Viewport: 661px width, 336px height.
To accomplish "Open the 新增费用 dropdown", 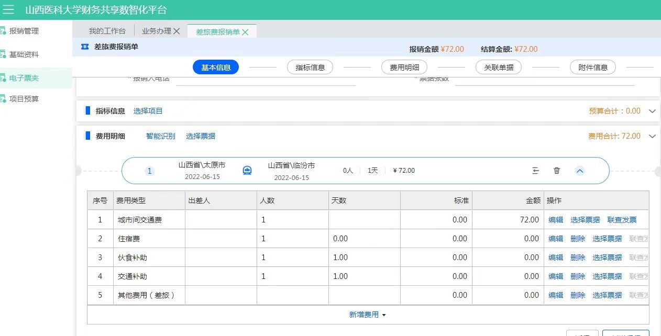I will [368, 315].
